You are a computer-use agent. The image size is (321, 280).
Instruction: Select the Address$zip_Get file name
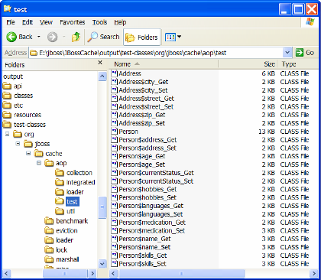pos(142,115)
